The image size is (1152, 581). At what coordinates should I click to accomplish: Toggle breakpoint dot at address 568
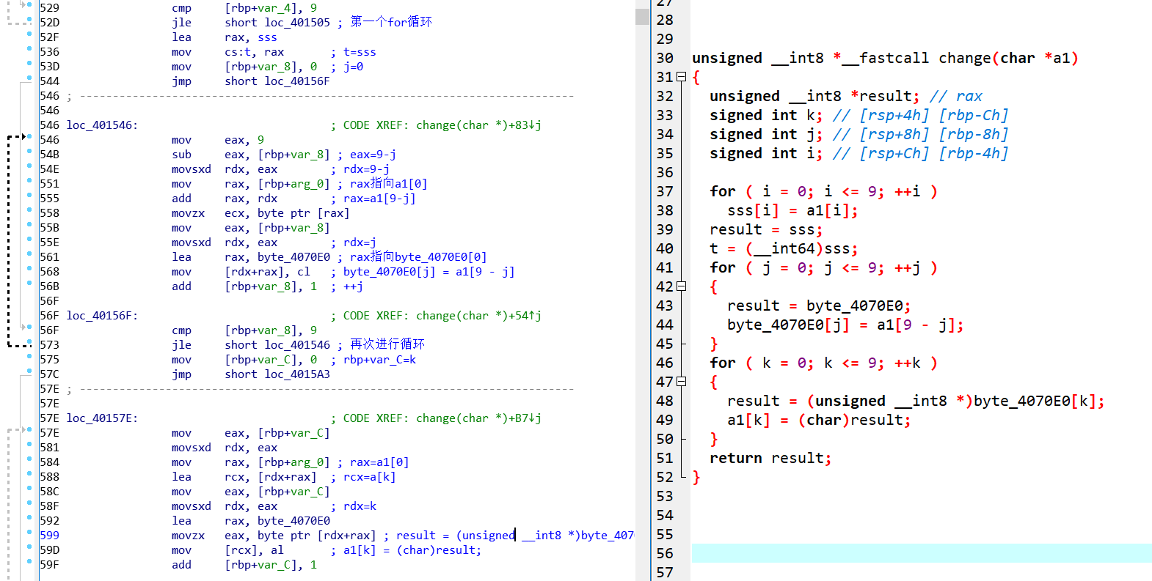click(x=29, y=268)
